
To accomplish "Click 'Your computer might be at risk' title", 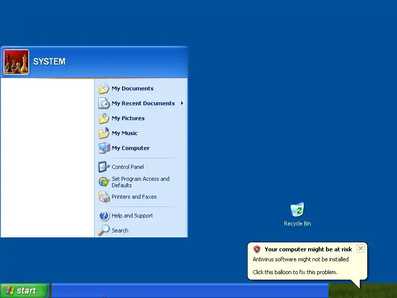I will coord(308,249).
